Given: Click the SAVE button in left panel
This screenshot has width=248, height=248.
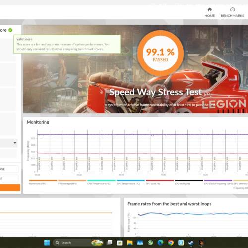Looking at the screenshot, I should click(8, 169).
